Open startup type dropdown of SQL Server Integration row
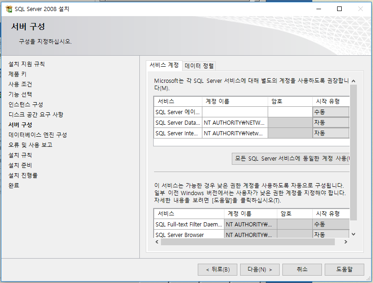The height and width of the screenshot is (283, 373). [331, 133]
